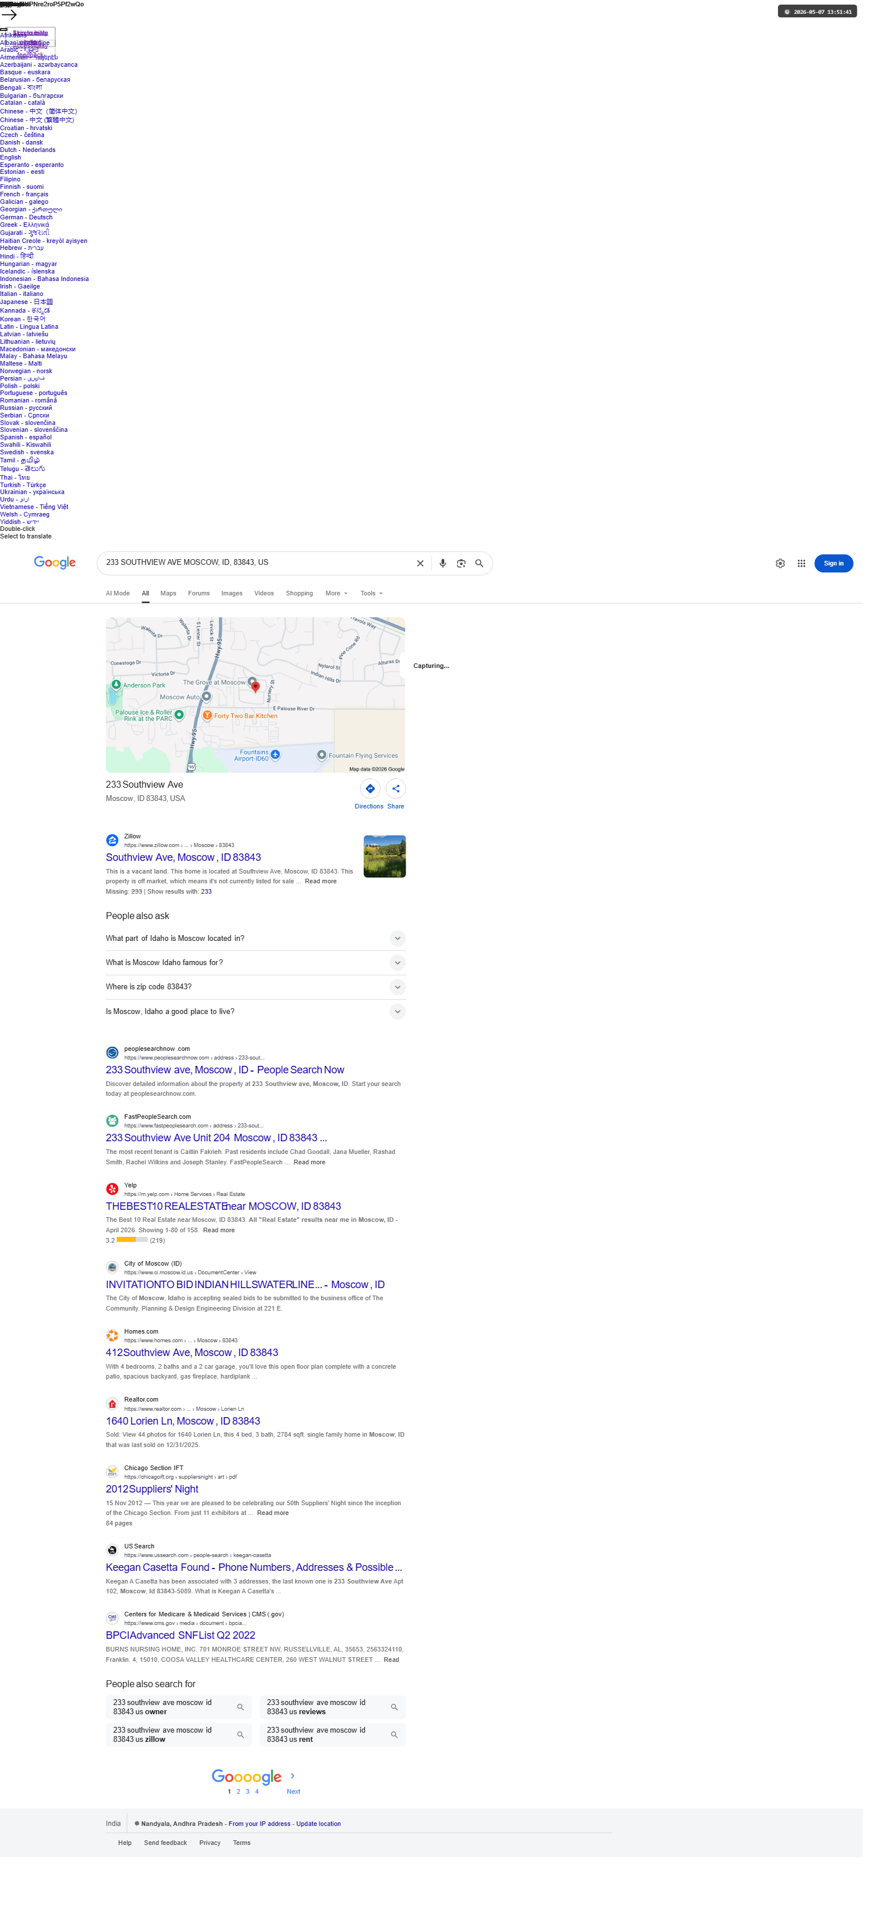Expand 'Where is zip code 83843?' question
This screenshot has width=873, height=1910.
pos(256,987)
